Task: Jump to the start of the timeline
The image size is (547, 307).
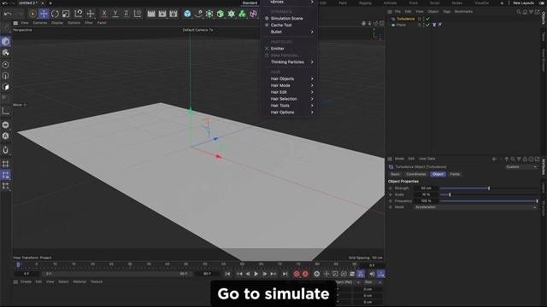Action: pyautogui.click(x=228, y=275)
